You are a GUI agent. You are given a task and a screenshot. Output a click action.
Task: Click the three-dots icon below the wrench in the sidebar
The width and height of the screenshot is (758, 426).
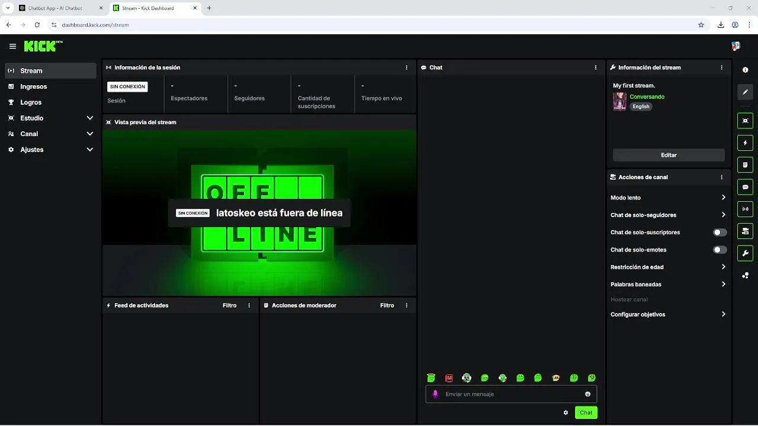(745, 276)
